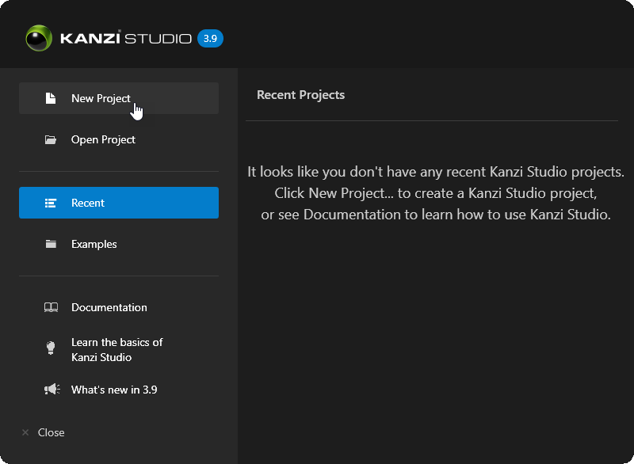The image size is (634, 464).
Task: Click the megaphone icon for What's new
Action: coord(52,390)
